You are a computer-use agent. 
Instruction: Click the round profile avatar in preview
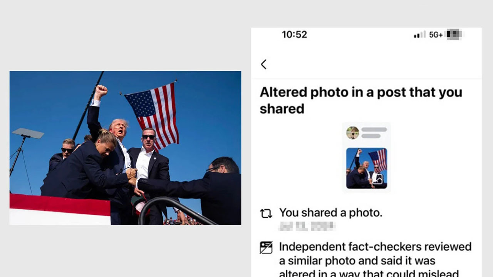coord(352,133)
